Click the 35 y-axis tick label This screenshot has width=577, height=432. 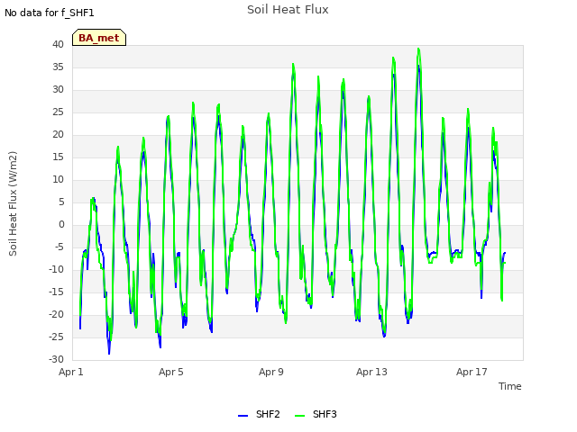[58, 67]
